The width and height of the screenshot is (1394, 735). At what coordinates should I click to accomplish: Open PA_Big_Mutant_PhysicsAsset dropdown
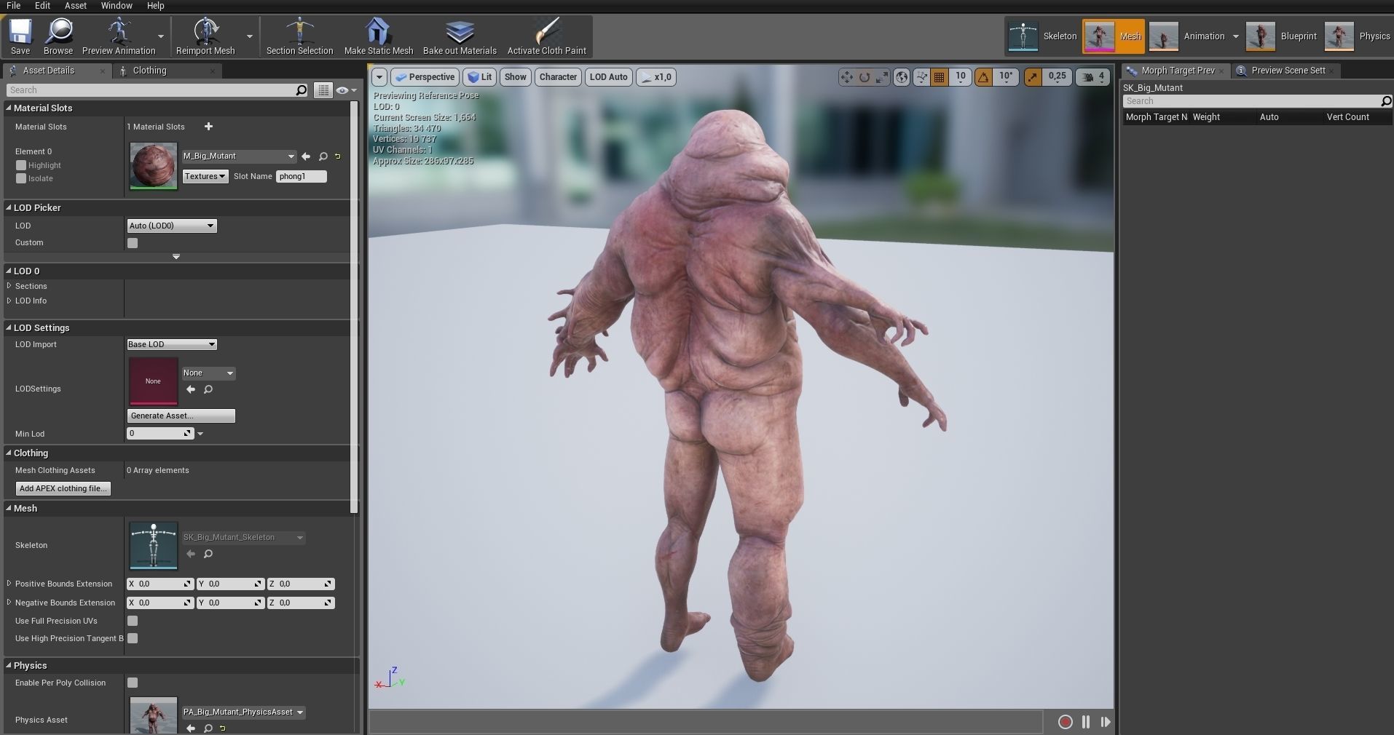(x=243, y=712)
